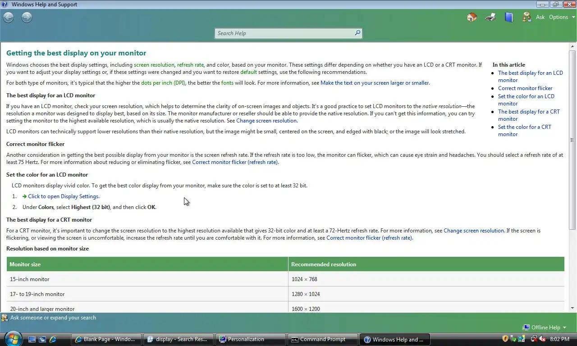Click 'Ask someone or expand your search'
577x346 pixels.
coord(53,318)
